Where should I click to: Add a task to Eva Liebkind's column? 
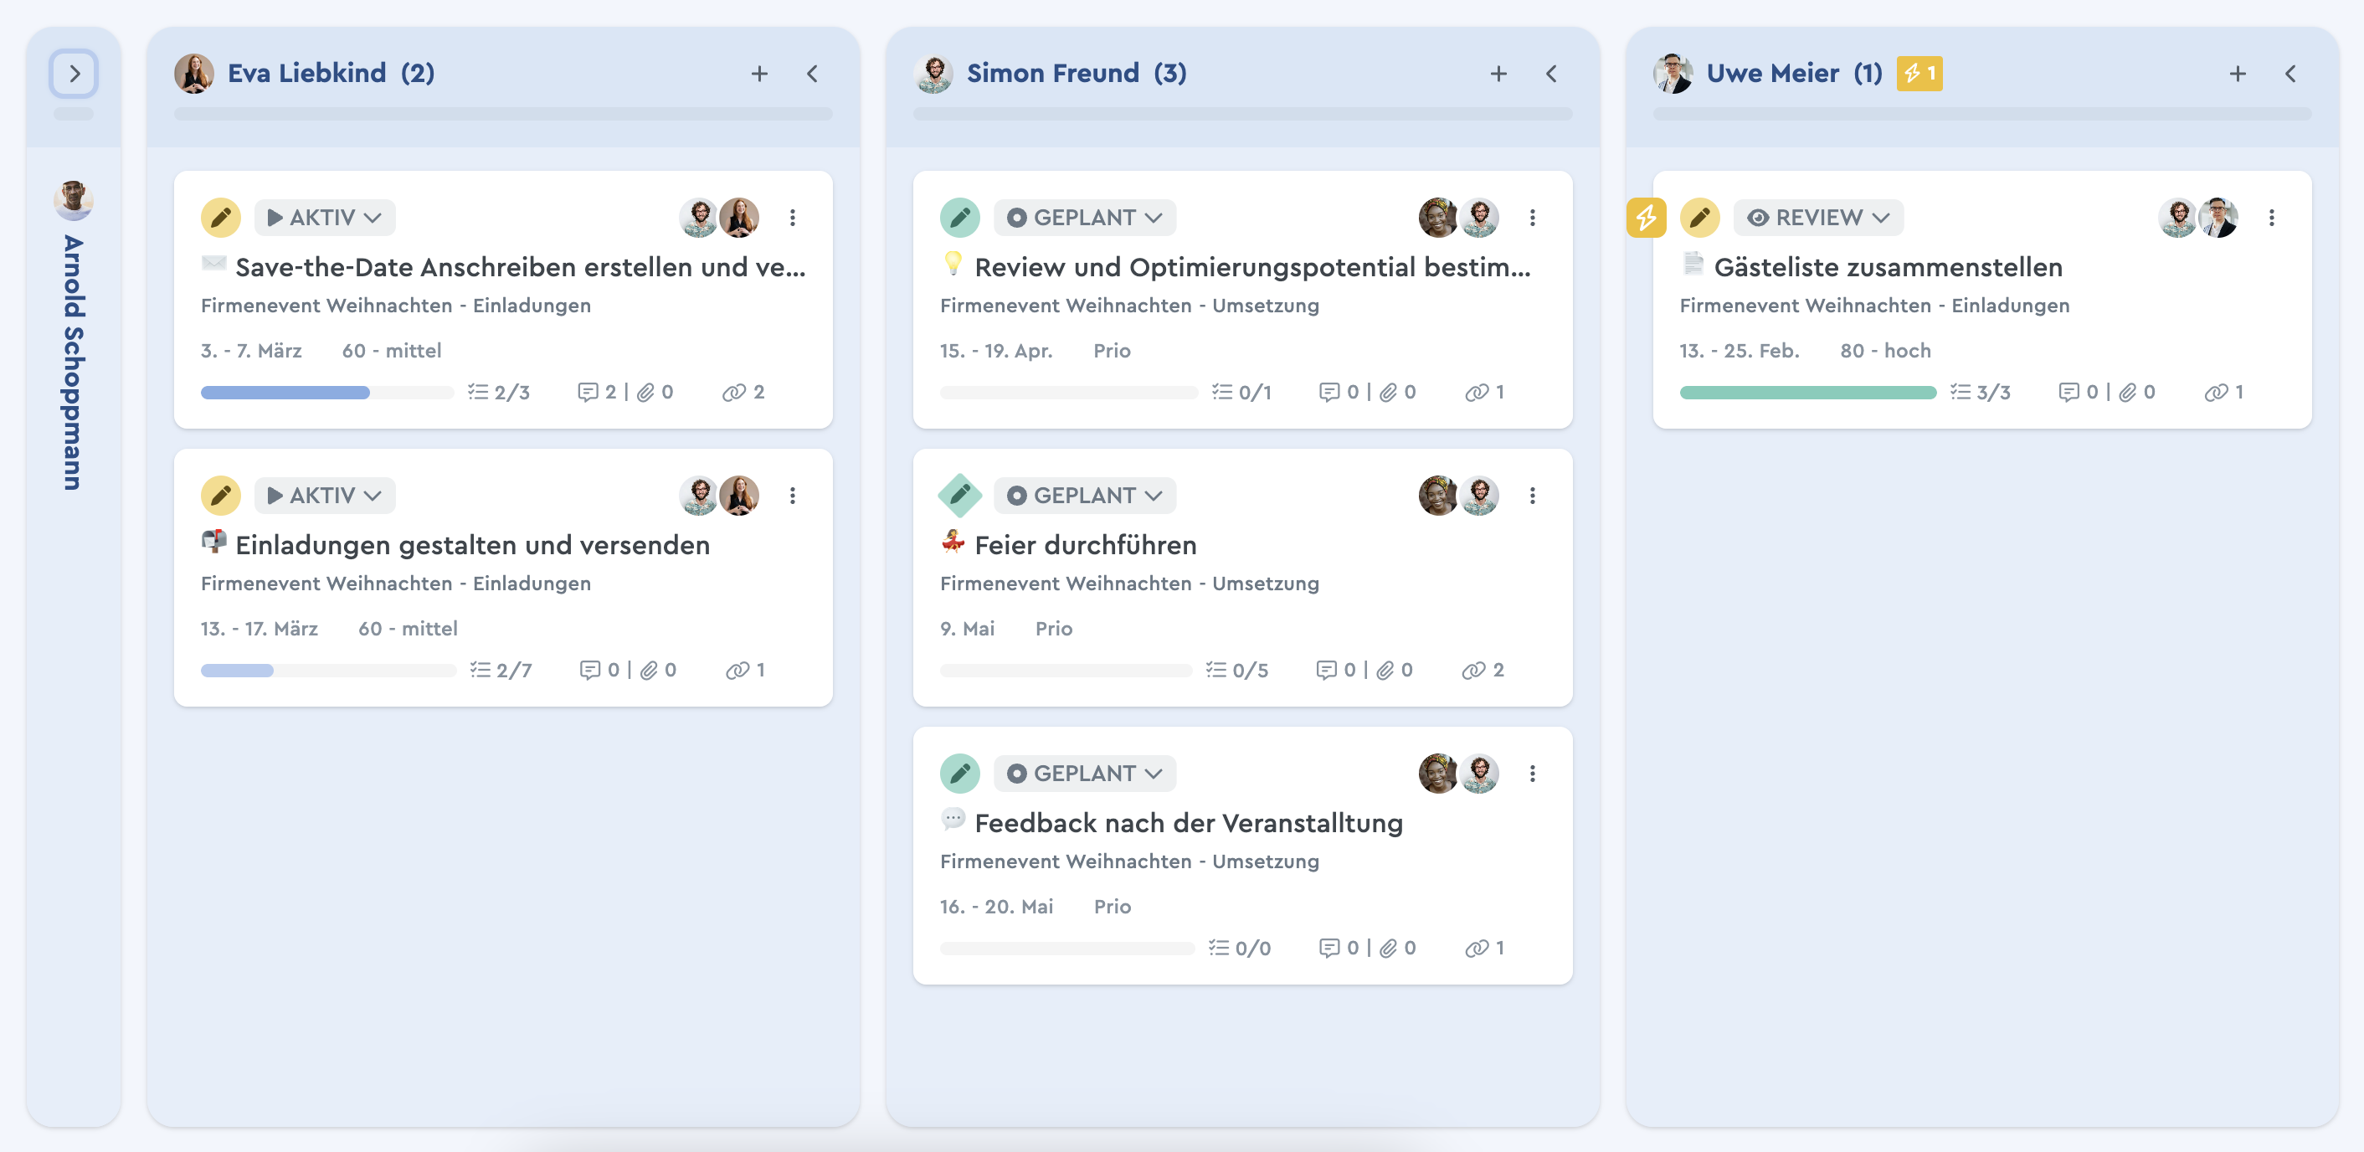tap(759, 74)
